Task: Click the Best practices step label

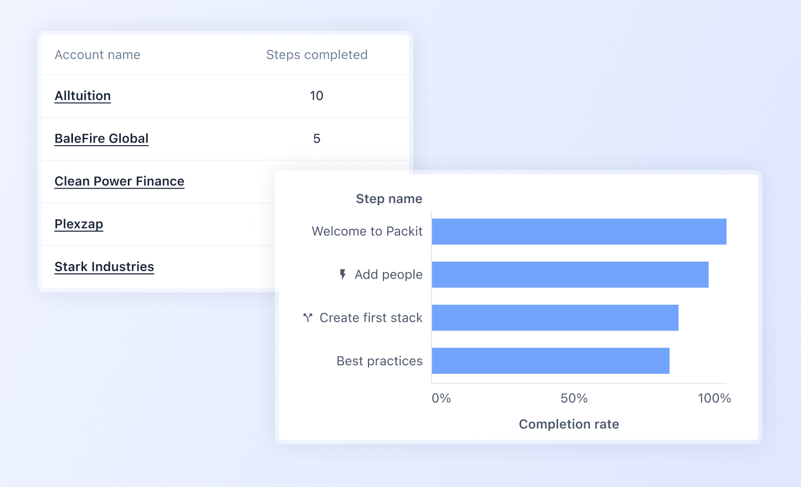Action: (x=379, y=361)
